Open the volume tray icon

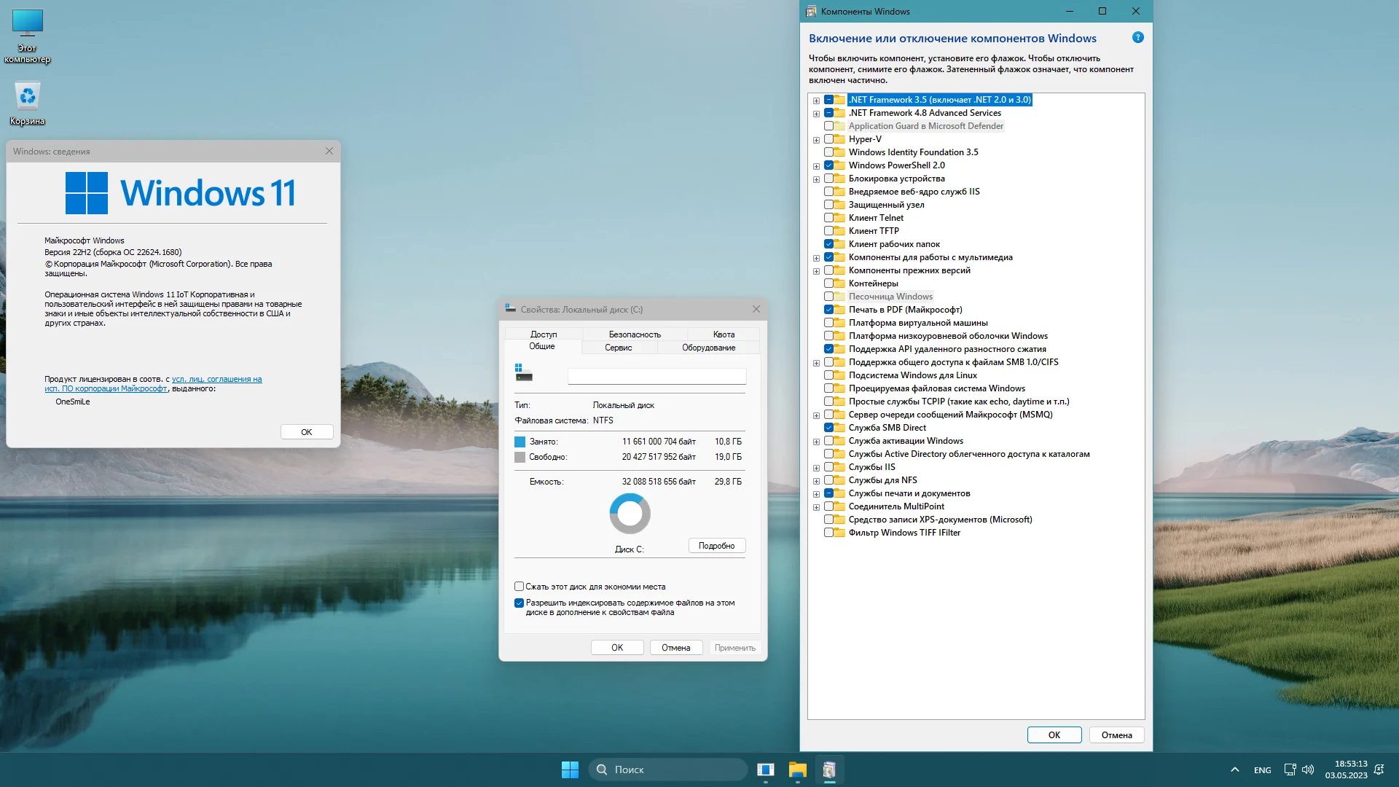click(1308, 770)
